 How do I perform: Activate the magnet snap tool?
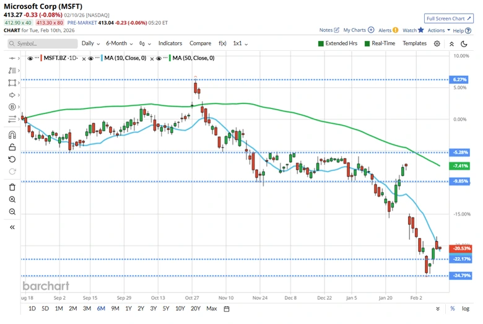(12, 134)
